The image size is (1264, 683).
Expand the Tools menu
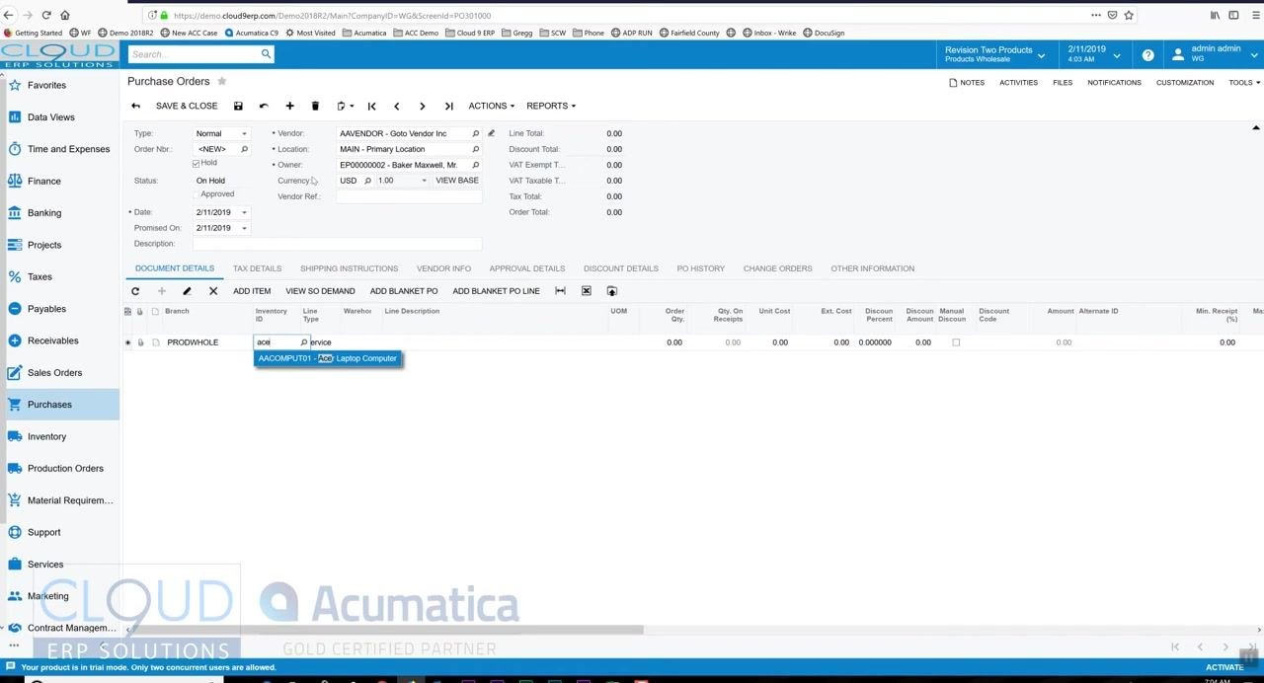(1243, 83)
